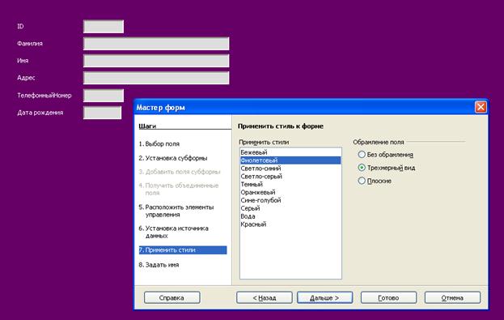Go to step '8. Задать имя'
Image resolution: width=504 pixels, height=320 pixels.
click(x=159, y=265)
